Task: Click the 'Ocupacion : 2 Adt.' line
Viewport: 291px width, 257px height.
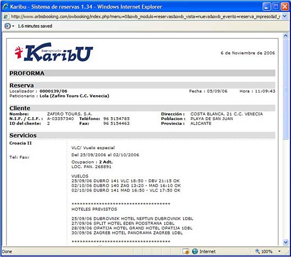Action: [92, 162]
